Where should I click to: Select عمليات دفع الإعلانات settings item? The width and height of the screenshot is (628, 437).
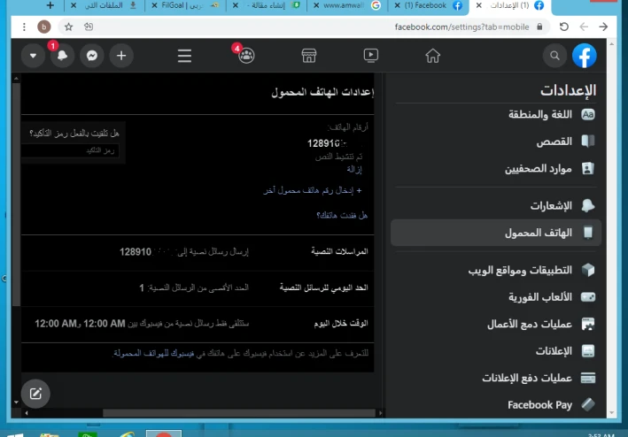coord(496,378)
